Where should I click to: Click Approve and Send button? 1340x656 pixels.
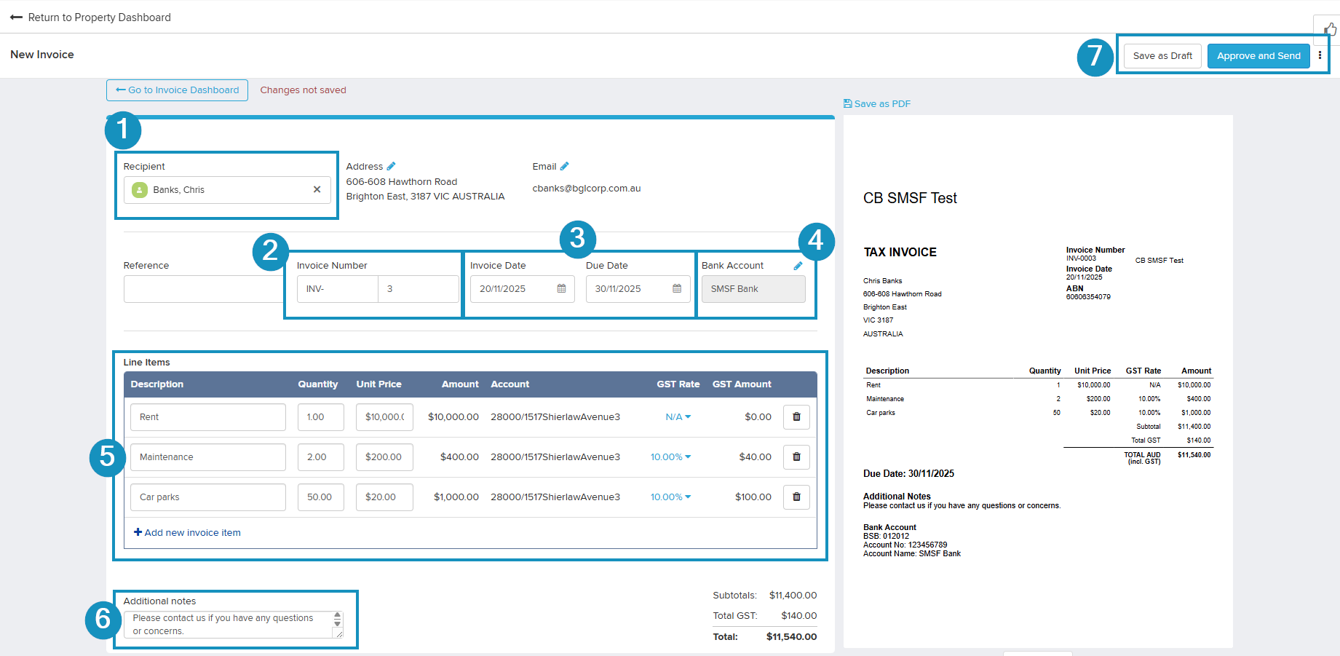pos(1258,56)
